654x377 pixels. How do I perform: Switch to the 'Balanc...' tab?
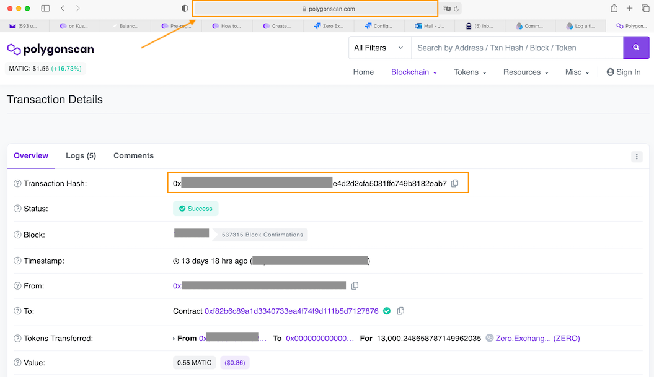pyautogui.click(x=125, y=26)
